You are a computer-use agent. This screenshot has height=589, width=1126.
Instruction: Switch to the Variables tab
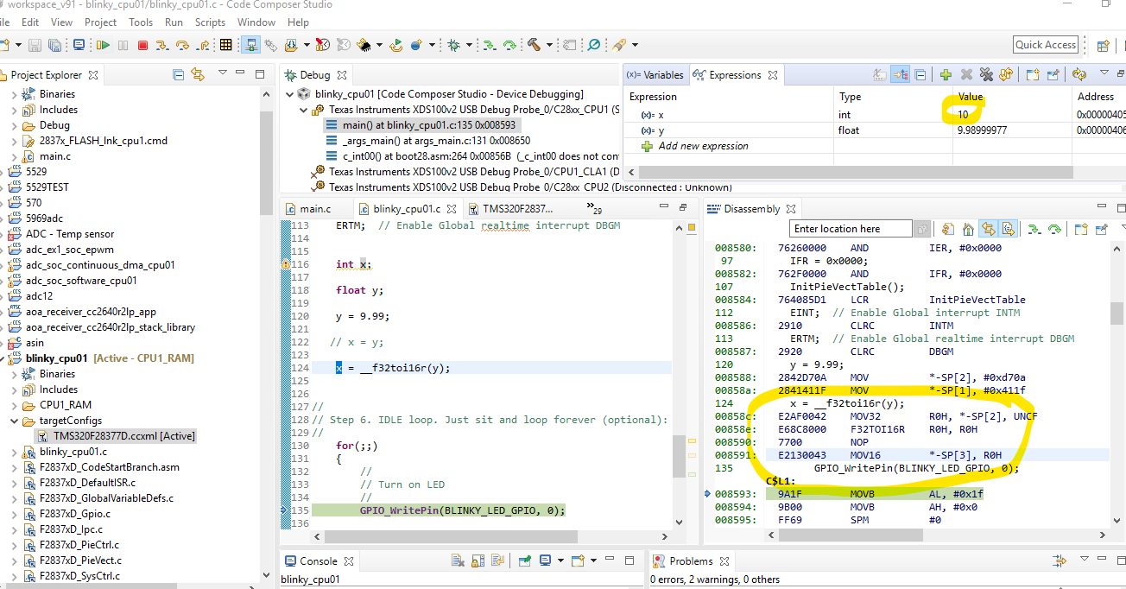655,75
